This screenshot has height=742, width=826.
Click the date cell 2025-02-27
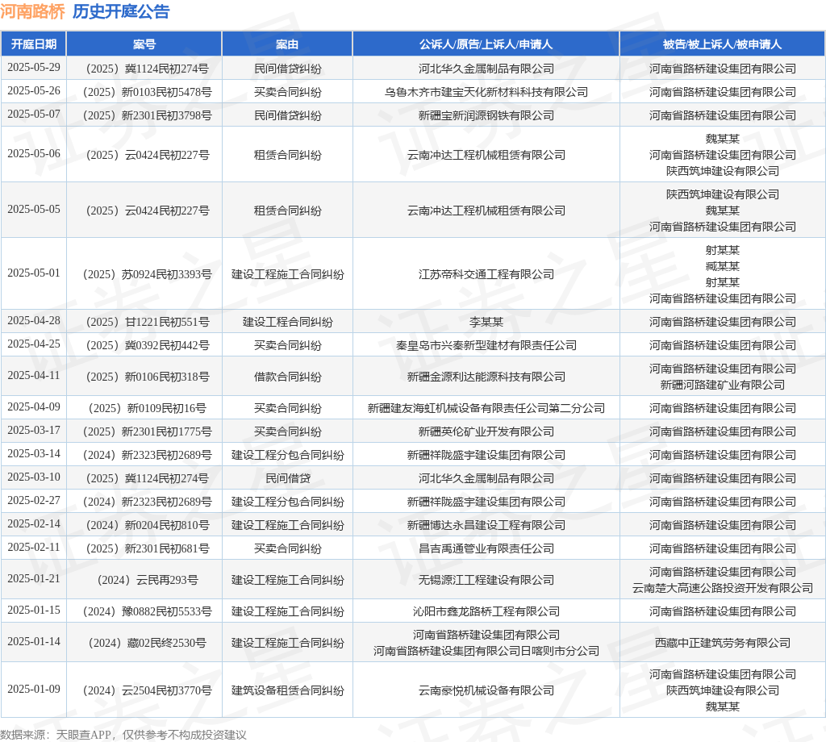click(34, 500)
